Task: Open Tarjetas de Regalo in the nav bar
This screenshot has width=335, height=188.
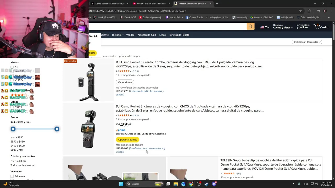Action: pos(179,35)
